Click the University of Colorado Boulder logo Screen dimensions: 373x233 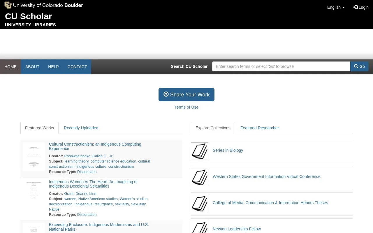pyautogui.click(x=44, y=5)
